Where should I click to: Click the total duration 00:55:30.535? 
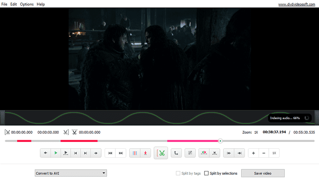click(304, 132)
